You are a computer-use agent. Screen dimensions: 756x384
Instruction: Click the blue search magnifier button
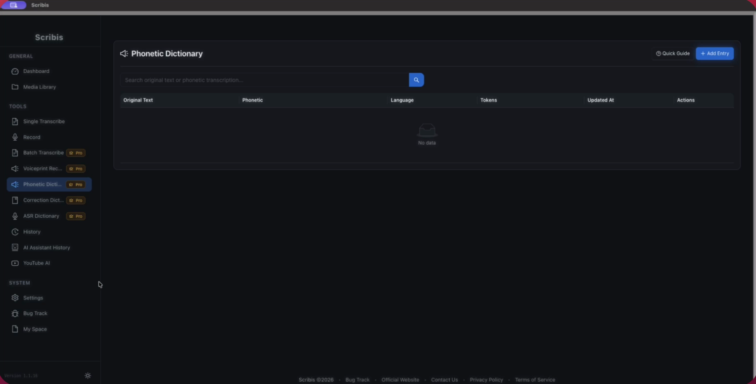coord(417,80)
